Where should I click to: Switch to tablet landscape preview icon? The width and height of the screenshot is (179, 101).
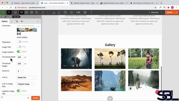coord(27,12)
